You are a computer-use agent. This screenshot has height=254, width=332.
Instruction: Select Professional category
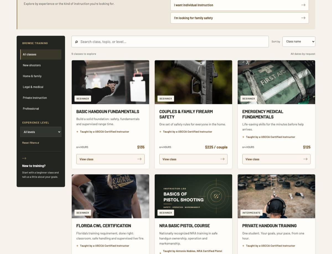(41, 109)
